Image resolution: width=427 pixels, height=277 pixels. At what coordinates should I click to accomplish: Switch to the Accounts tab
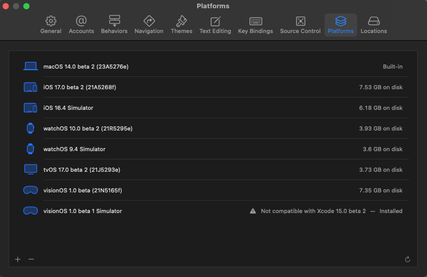coord(81,25)
